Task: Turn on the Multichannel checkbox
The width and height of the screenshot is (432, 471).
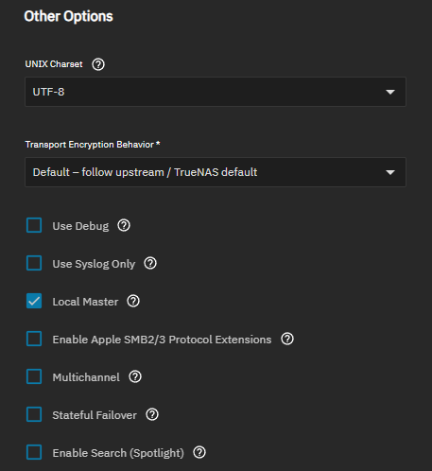Action: tap(34, 376)
